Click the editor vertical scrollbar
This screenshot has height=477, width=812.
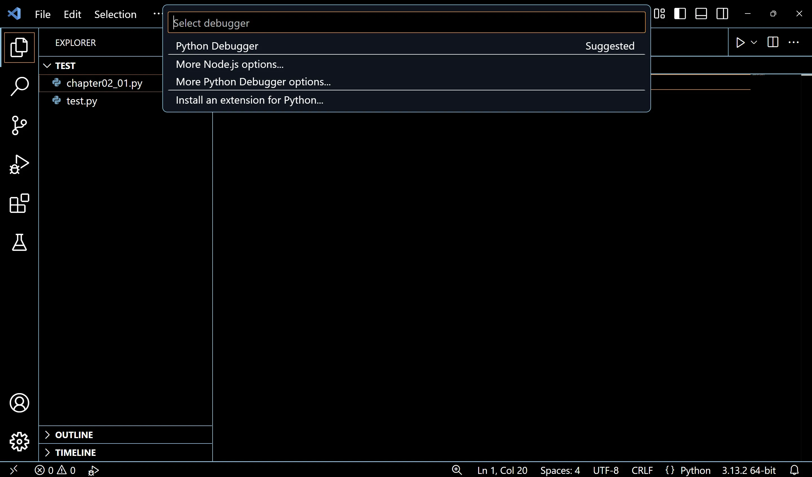pos(806,267)
